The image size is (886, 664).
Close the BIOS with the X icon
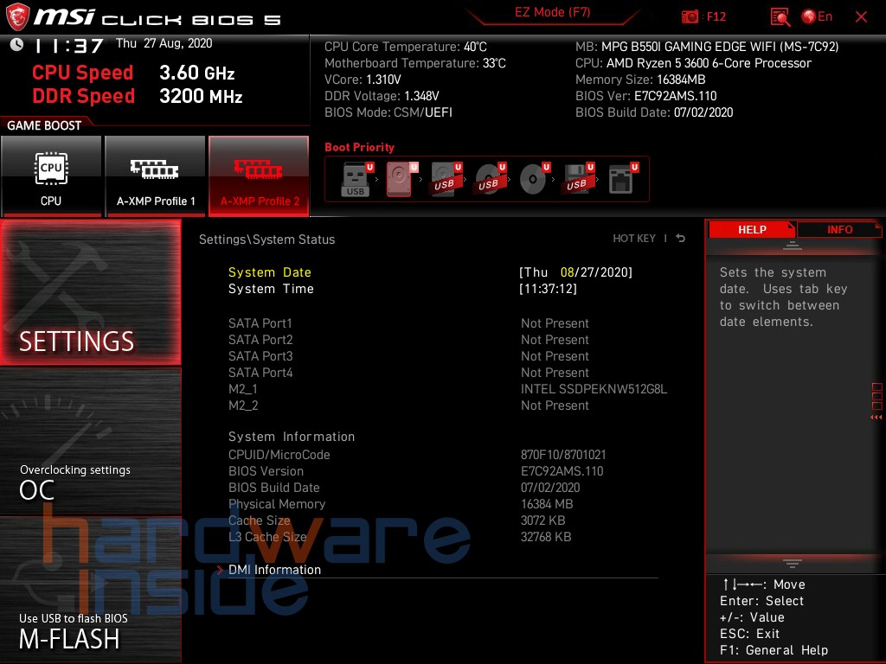861,17
